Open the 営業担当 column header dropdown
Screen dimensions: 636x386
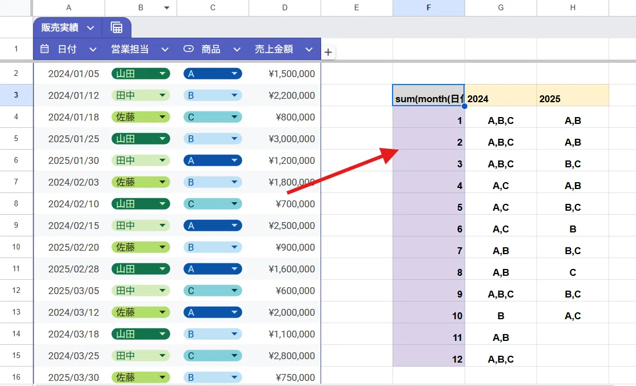[165, 50]
